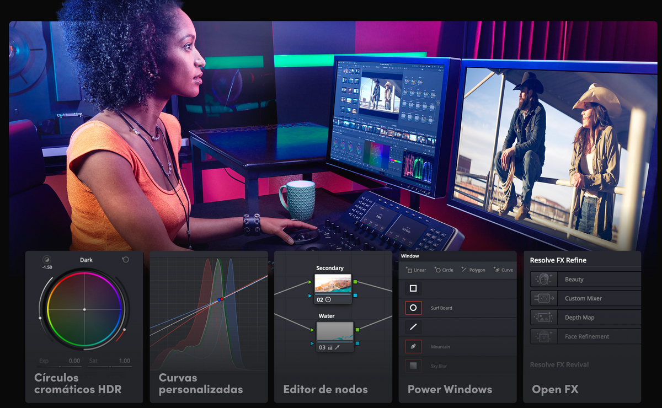This screenshot has width=662, height=408.
Task: Toggle the Sky Blur gradient window
Action: pyautogui.click(x=413, y=366)
